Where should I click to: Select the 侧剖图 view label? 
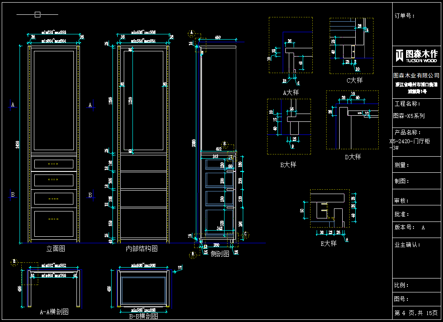(x=219, y=254)
